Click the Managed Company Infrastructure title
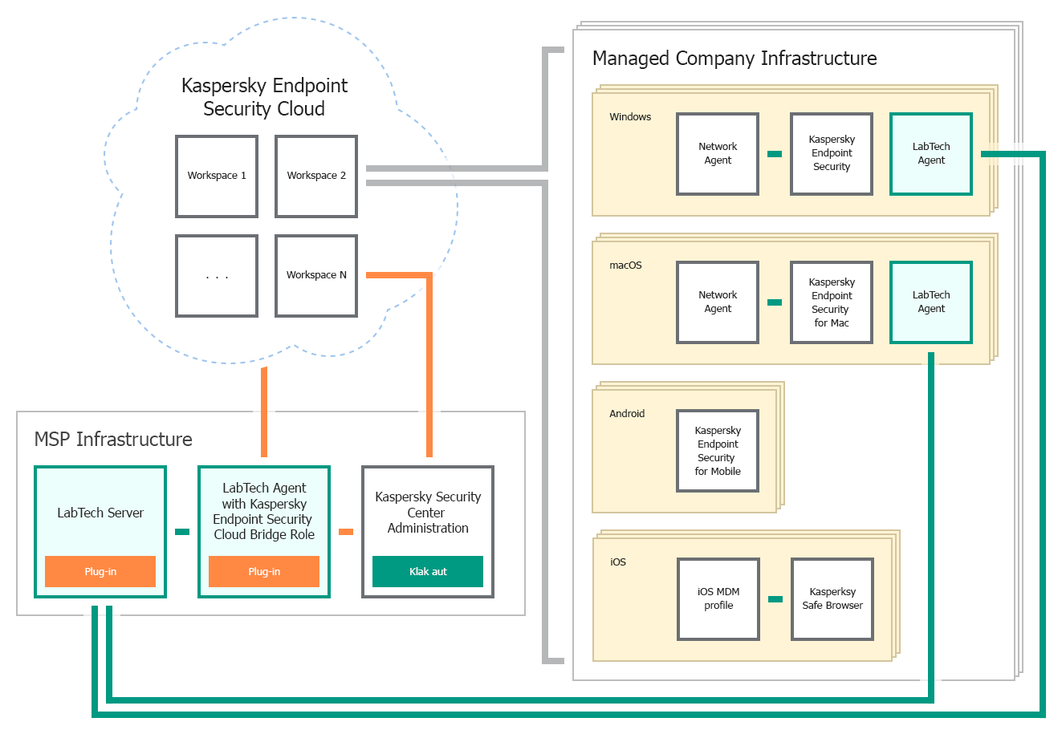 click(x=734, y=59)
